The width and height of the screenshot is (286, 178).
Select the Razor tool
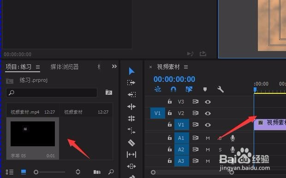tap(131, 143)
